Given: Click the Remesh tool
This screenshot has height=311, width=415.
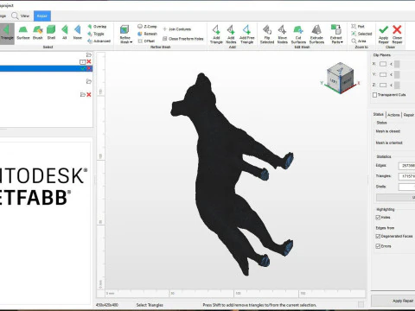Looking at the screenshot, I should pos(147,34).
